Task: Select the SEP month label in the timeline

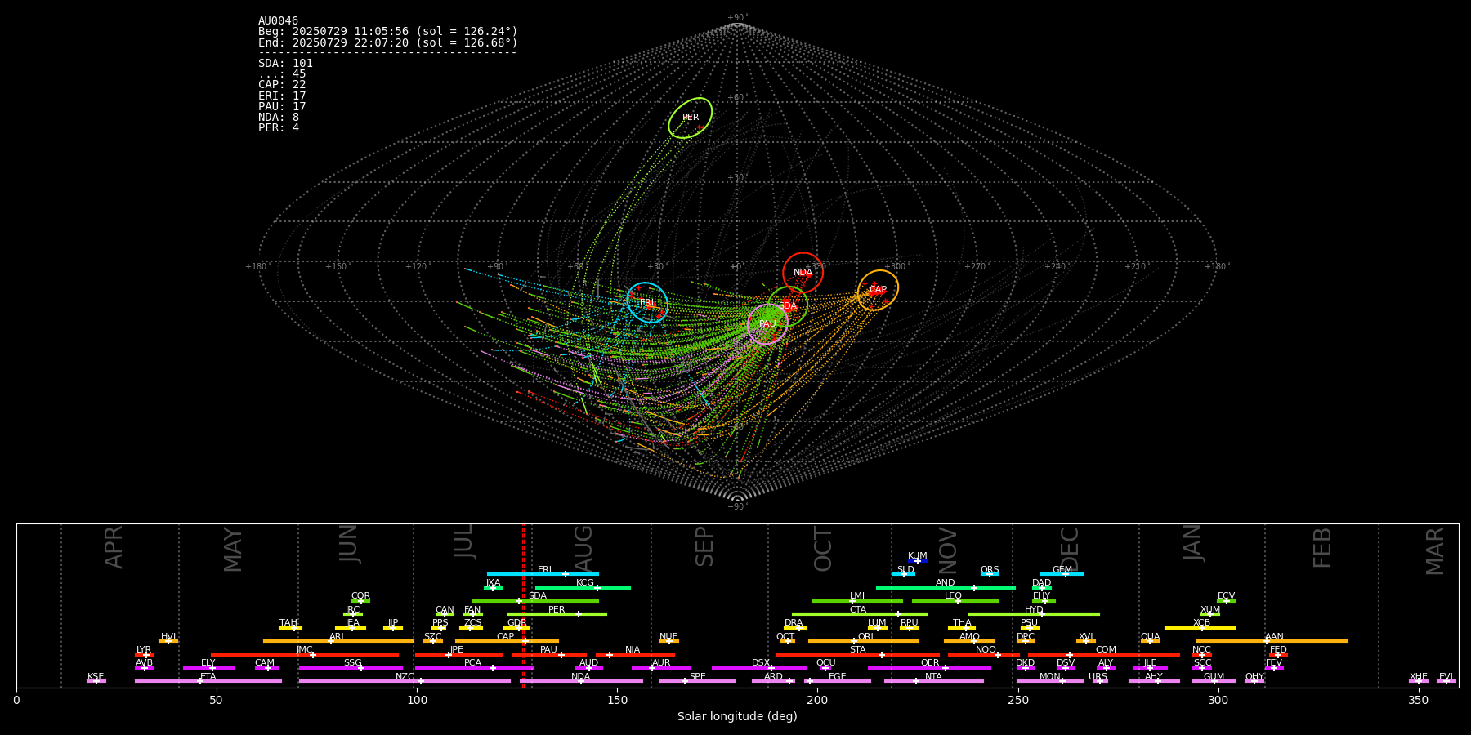Action: tap(704, 546)
